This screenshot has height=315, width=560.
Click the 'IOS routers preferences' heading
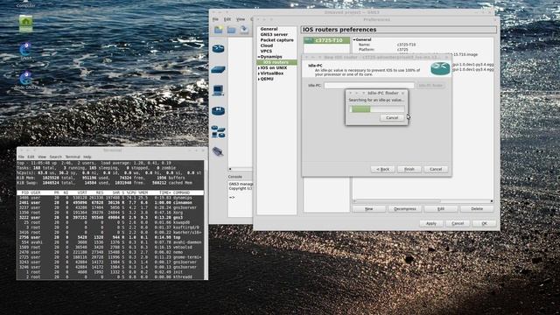click(339, 30)
